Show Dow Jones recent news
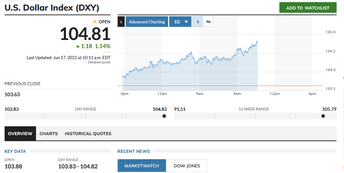Image resolution: width=344 pixels, height=173 pixels. click(187, 166)
